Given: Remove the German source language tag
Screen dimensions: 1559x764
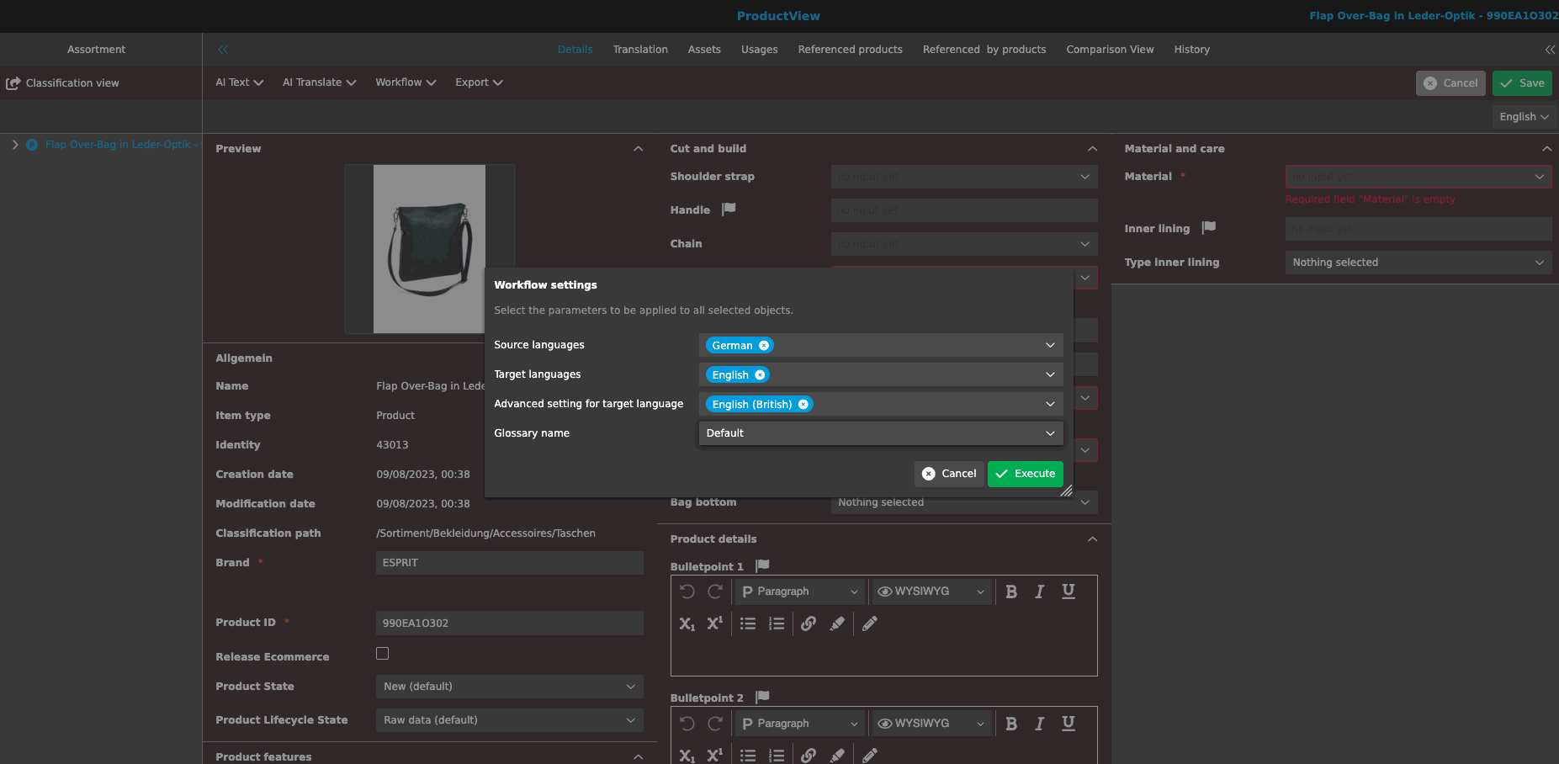Looking at the screenshot, I should point(764,346).
